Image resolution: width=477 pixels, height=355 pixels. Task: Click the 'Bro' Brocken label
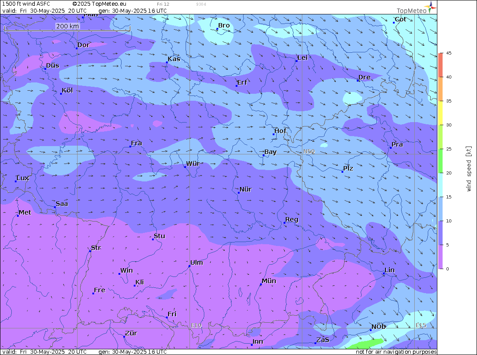pos(224,26)
